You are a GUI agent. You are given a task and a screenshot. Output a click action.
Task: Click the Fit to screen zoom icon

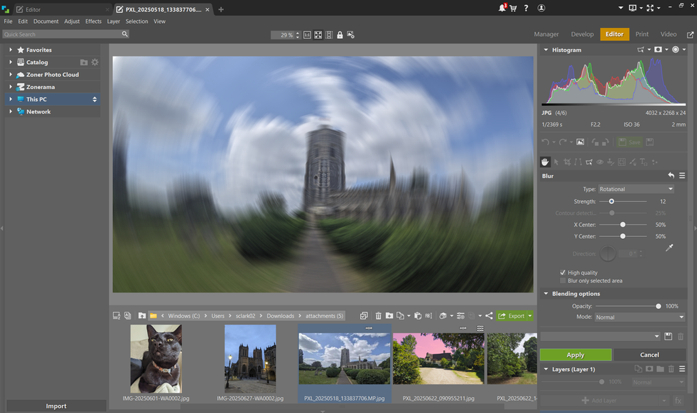pyautogui.click(x=318, y=35)
